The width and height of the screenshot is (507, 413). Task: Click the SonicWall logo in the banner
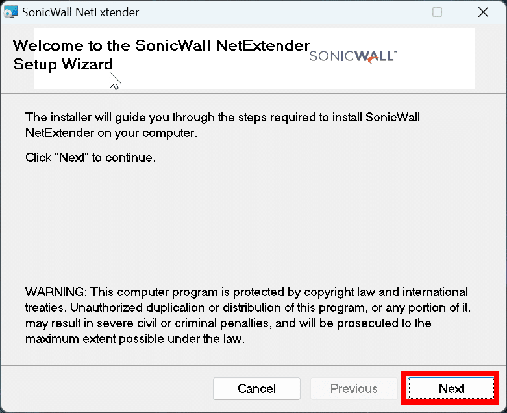coord(353,56)
